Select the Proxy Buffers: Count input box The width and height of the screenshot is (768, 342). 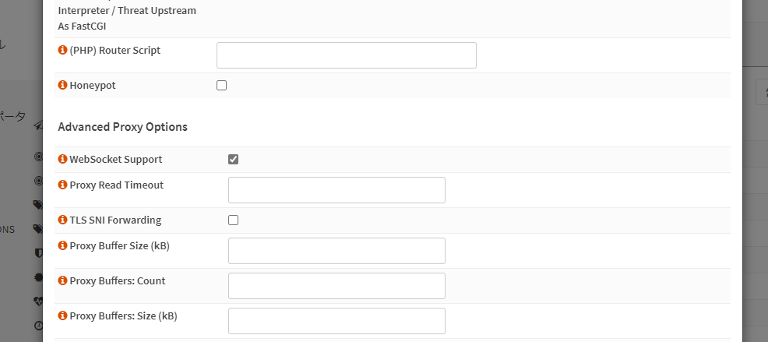(x=336, y=286)
